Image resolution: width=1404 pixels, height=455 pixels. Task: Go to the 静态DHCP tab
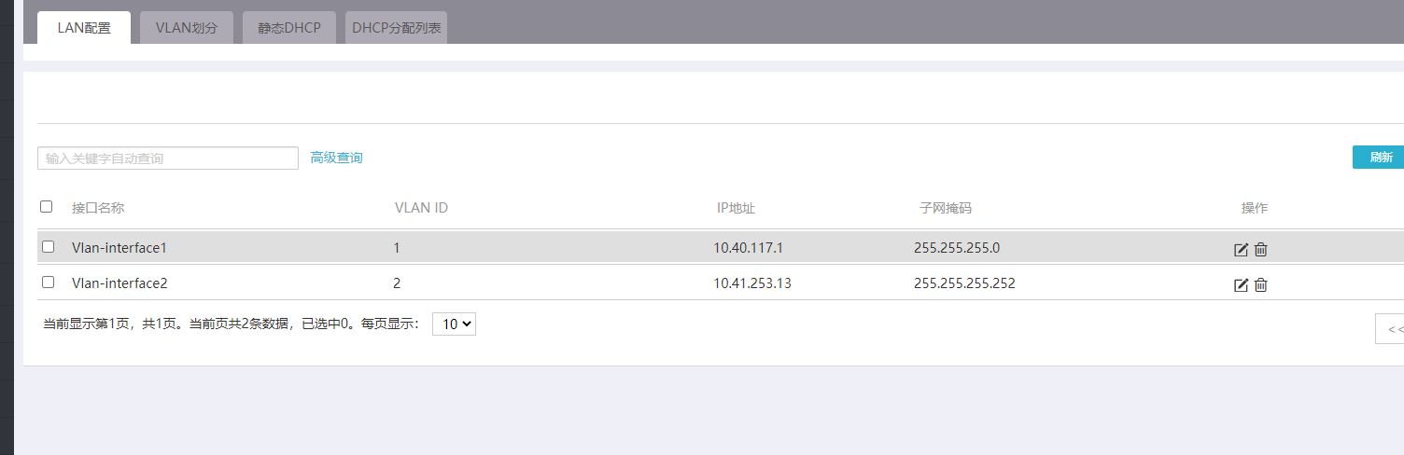pos(289,28)
